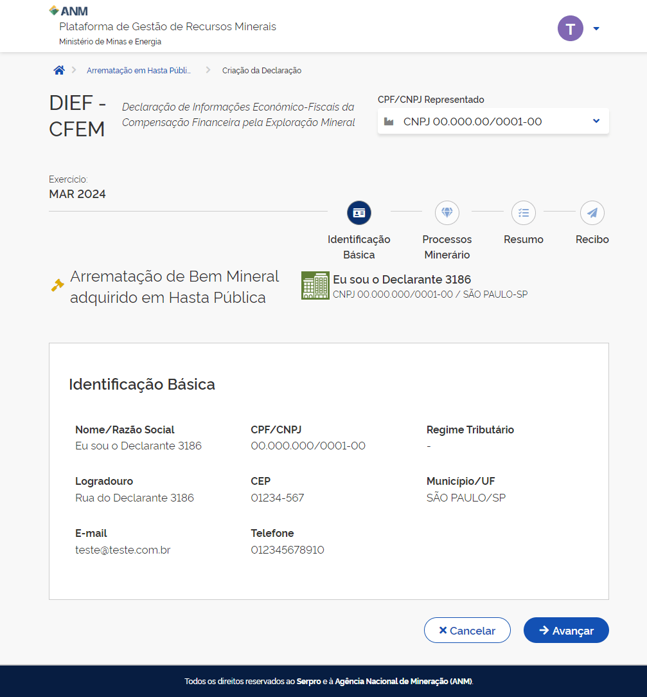Jump to the Processos Minerário diamond step
This screenshot has width=647, height=697.
(x=447, y=212)
